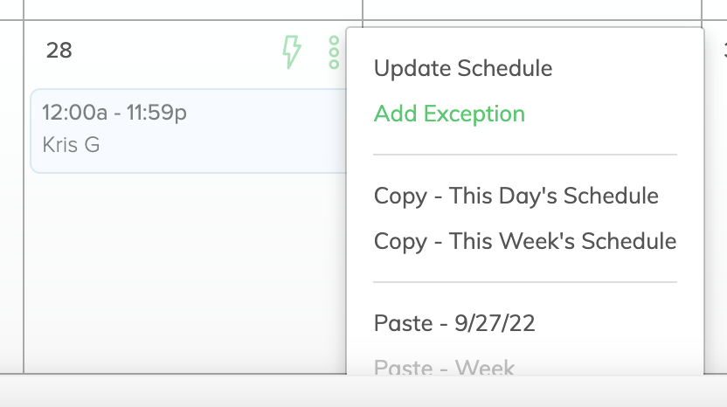Click the empty calendar cell above day 28
This screenshot has width=727, height=407.
193,10
